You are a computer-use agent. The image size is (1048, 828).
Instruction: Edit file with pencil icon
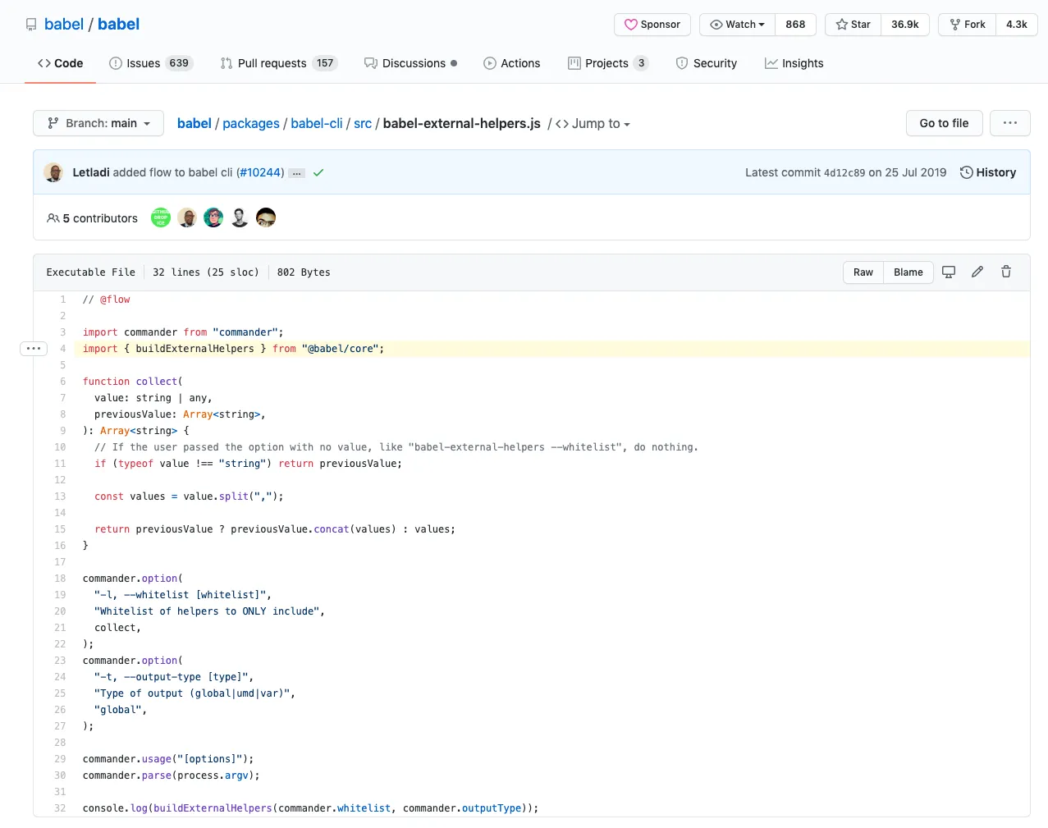(x=977, y=272)
